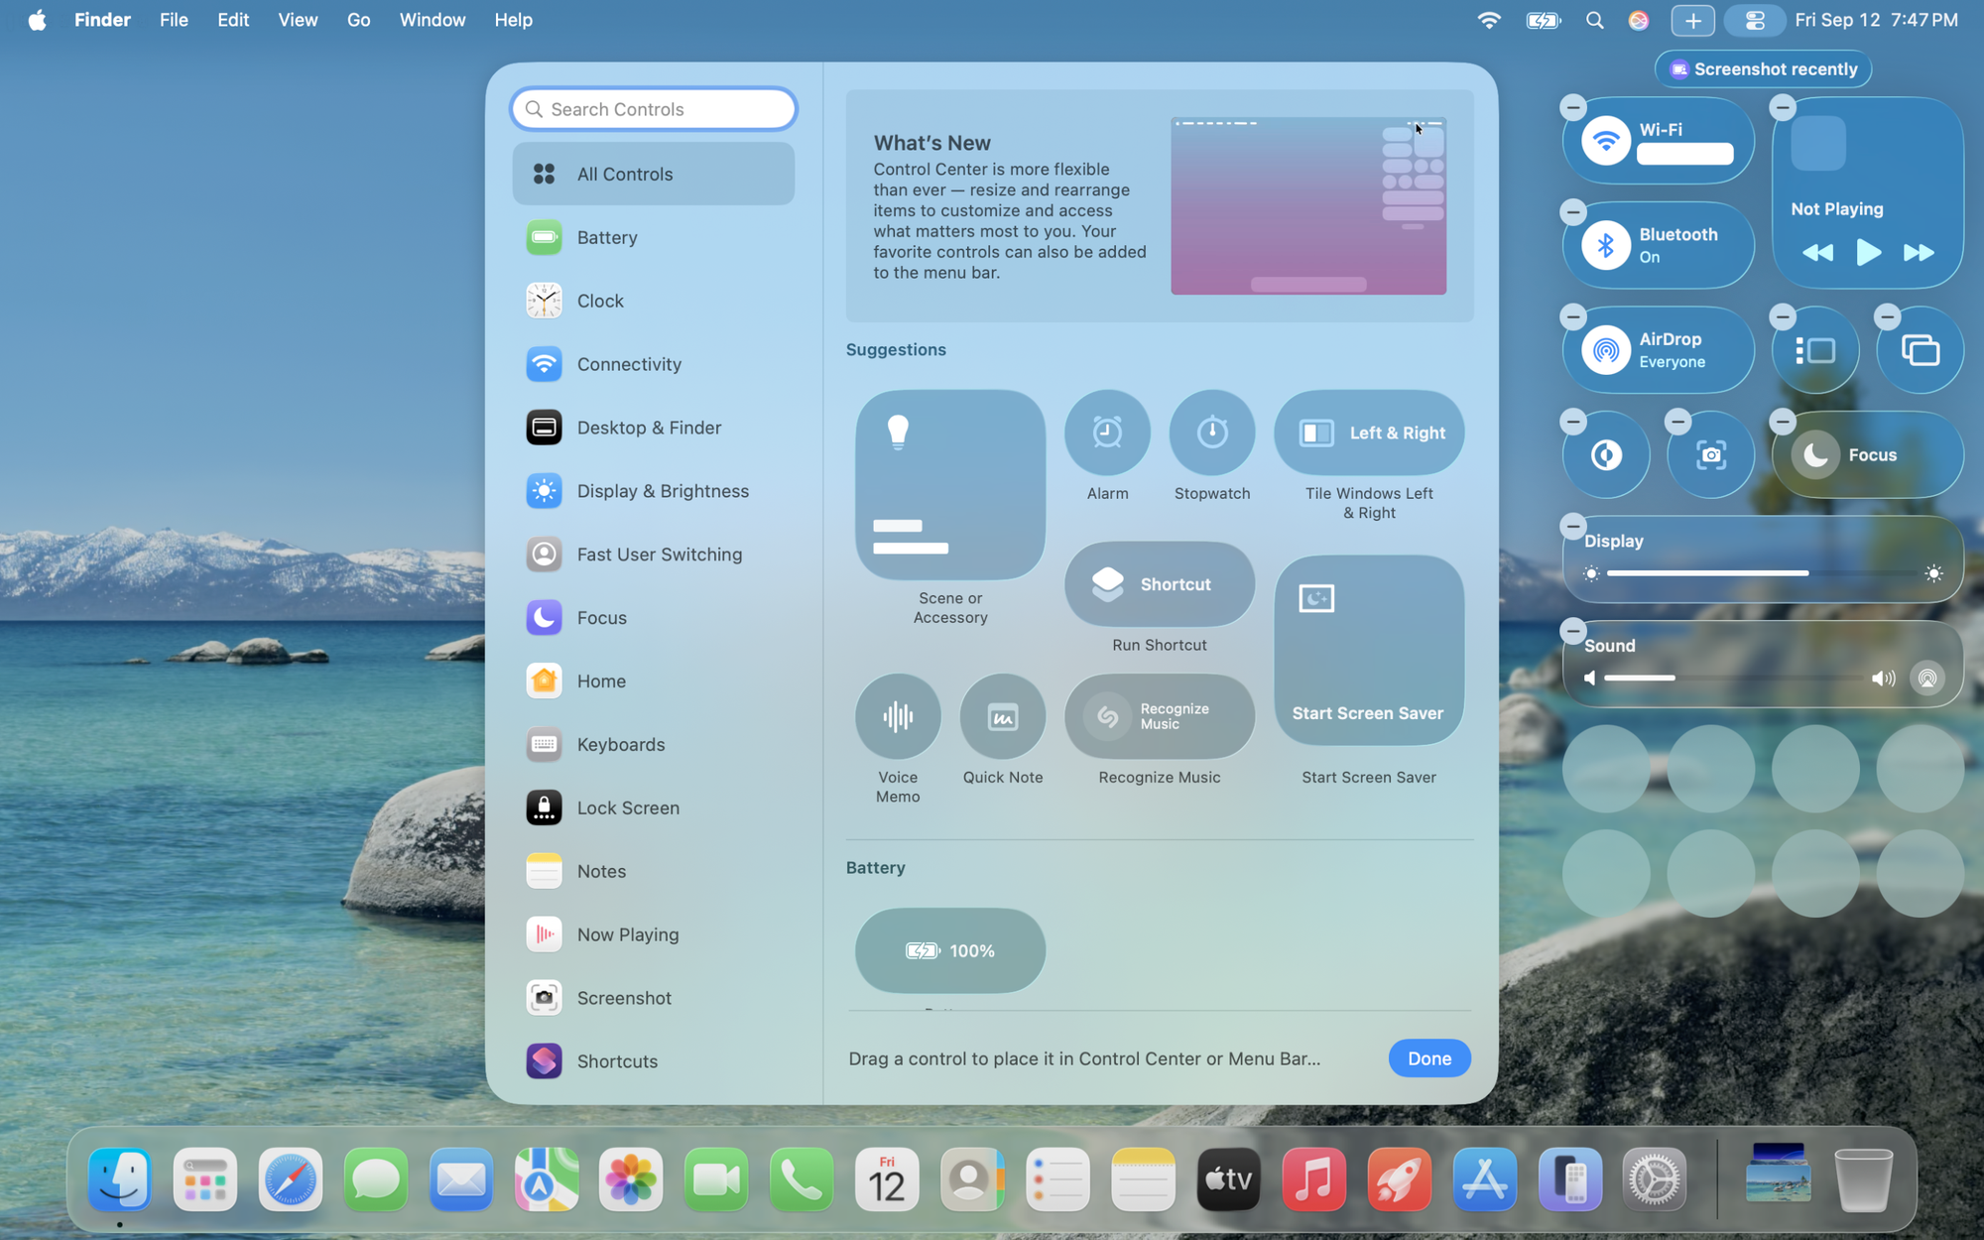Click the Stopwatch control icon

click(x=1211, y=433)
